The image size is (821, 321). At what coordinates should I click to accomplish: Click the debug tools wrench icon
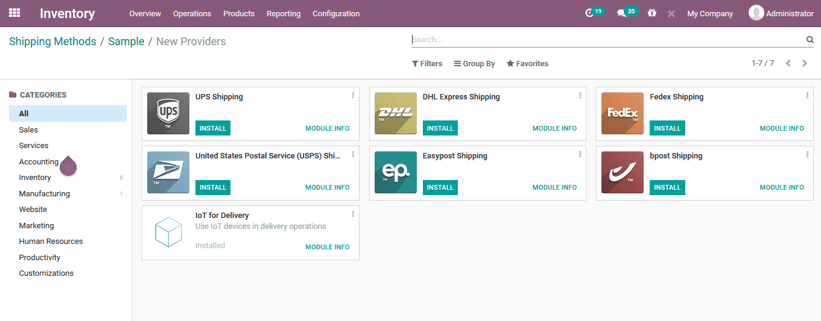tap(671, 13)
